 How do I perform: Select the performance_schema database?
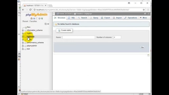(x=35, y=42)
